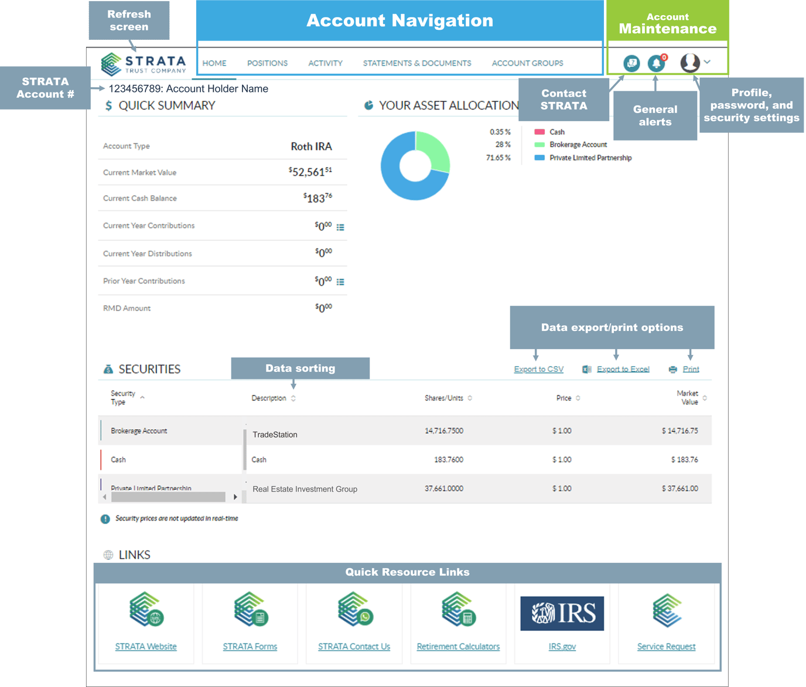Click the Export to CSV link
The height and width of the screenshot is (687, 806).
click(x=538, y=368)
